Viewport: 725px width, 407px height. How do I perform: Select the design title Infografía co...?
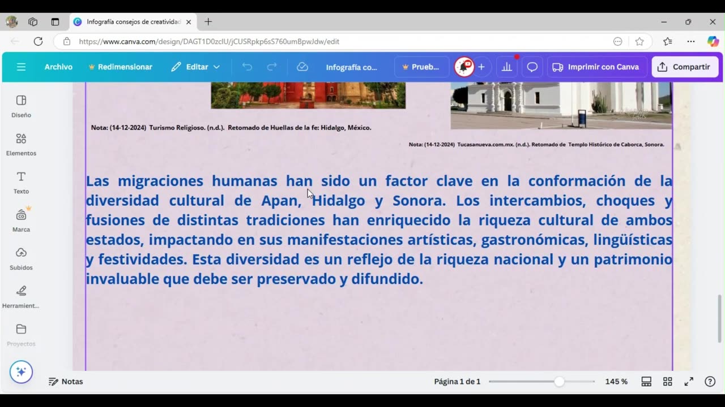coord(351,67)
